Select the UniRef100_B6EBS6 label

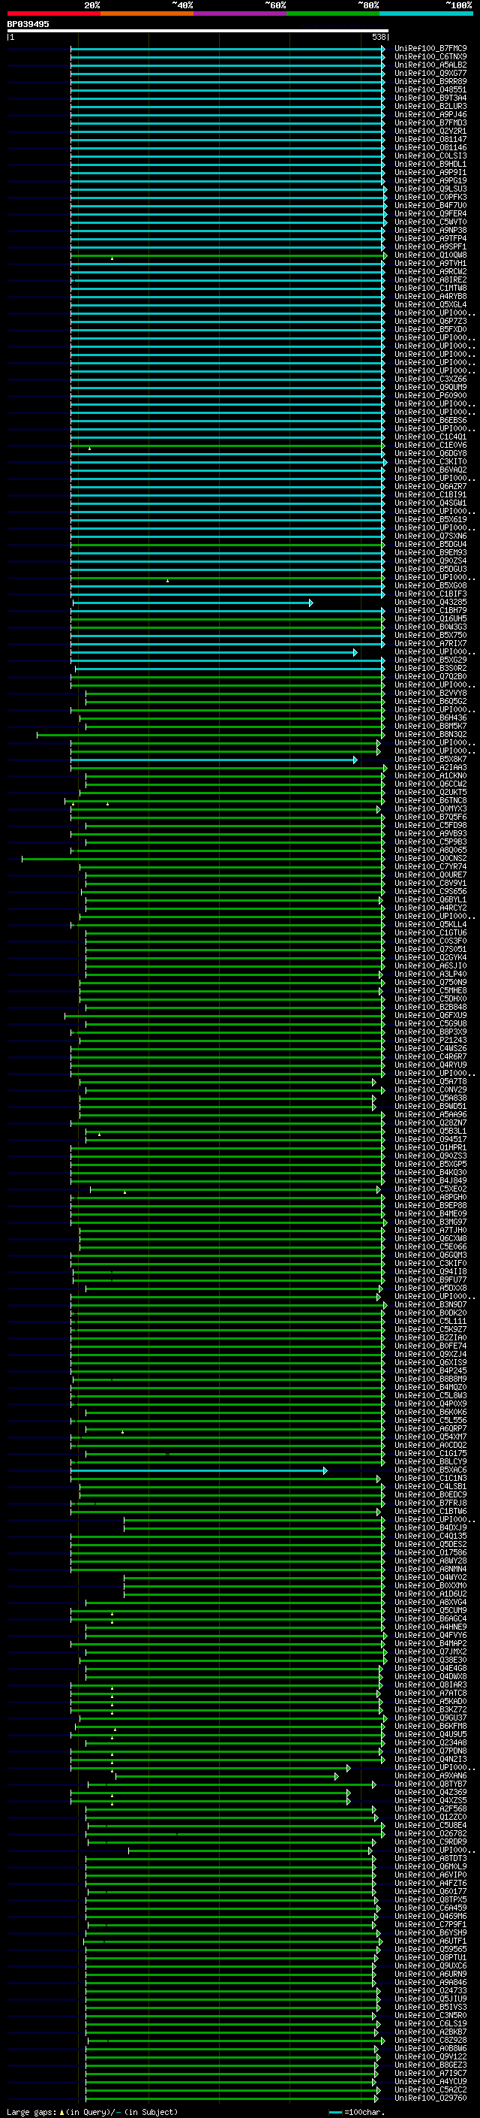(430, 420)
